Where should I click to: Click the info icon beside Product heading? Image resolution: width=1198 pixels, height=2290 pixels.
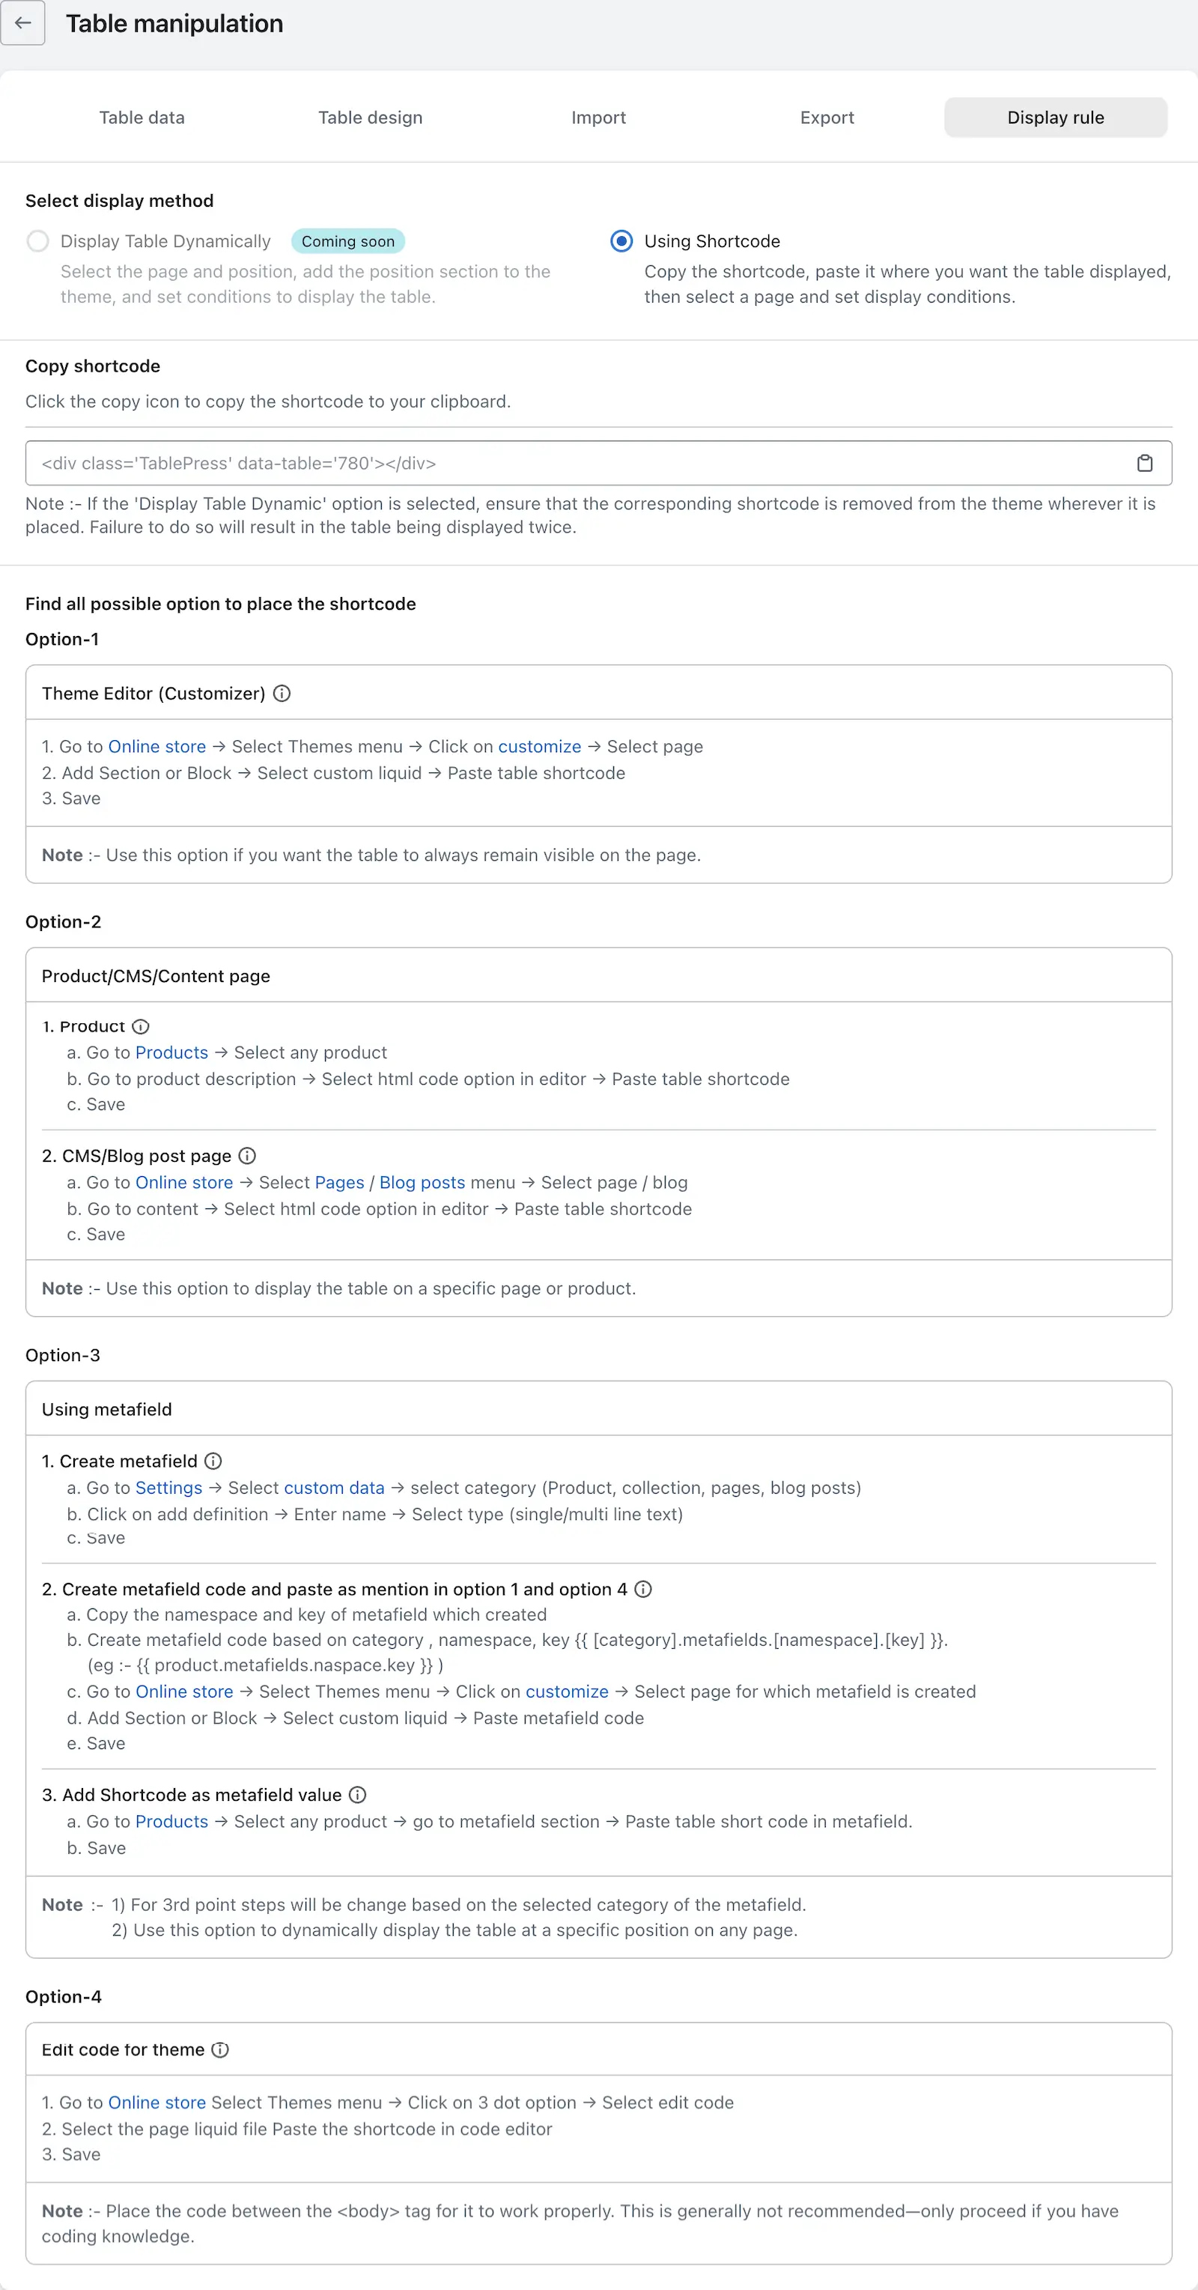click(x=141, y=1027)
